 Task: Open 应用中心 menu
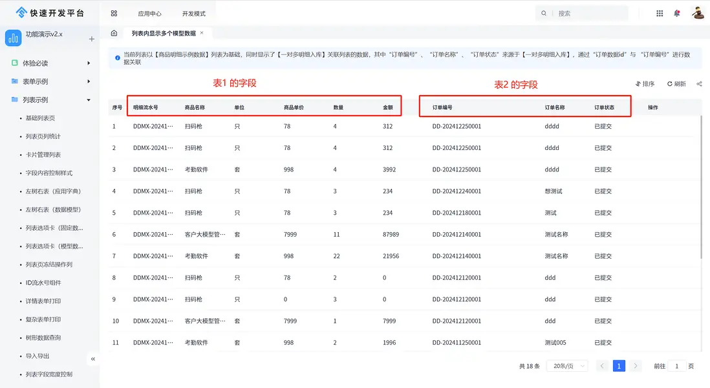tap(150, 14)
